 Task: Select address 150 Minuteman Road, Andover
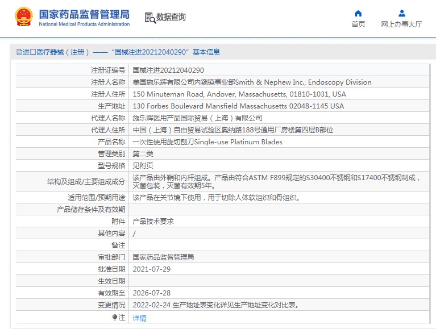pyautogui.click(x=239, y=94)
